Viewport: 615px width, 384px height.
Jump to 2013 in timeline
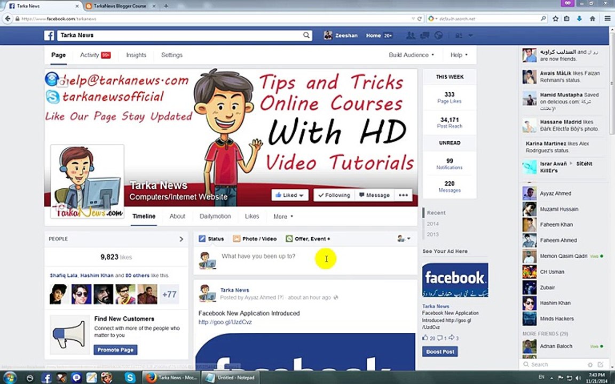click(432, 234)
